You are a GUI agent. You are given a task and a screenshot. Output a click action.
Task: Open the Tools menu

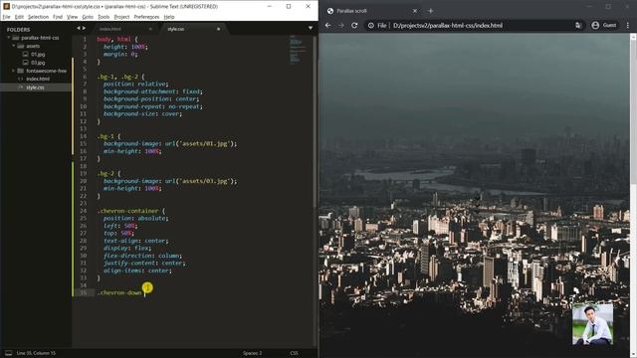tap(104, 17)
